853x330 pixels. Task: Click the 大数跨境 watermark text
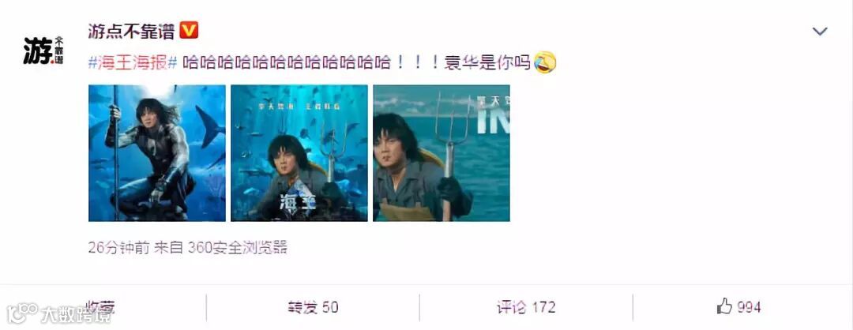[76, 314]
